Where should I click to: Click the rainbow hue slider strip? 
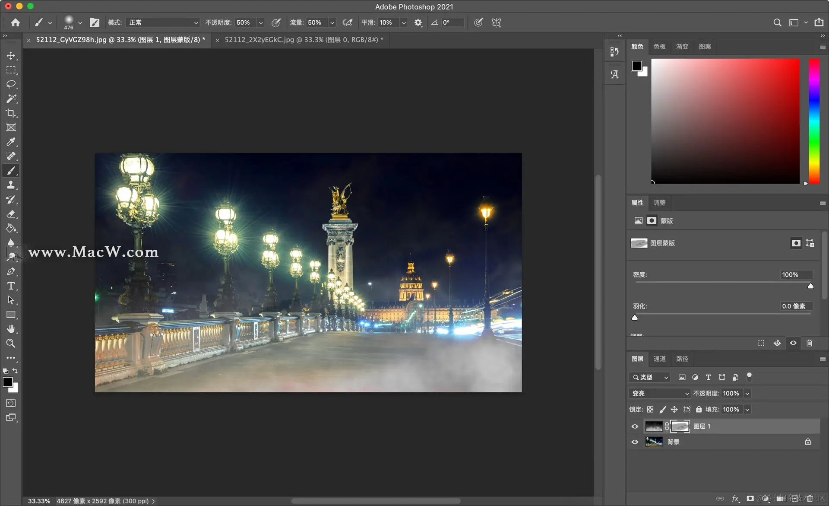814,121
